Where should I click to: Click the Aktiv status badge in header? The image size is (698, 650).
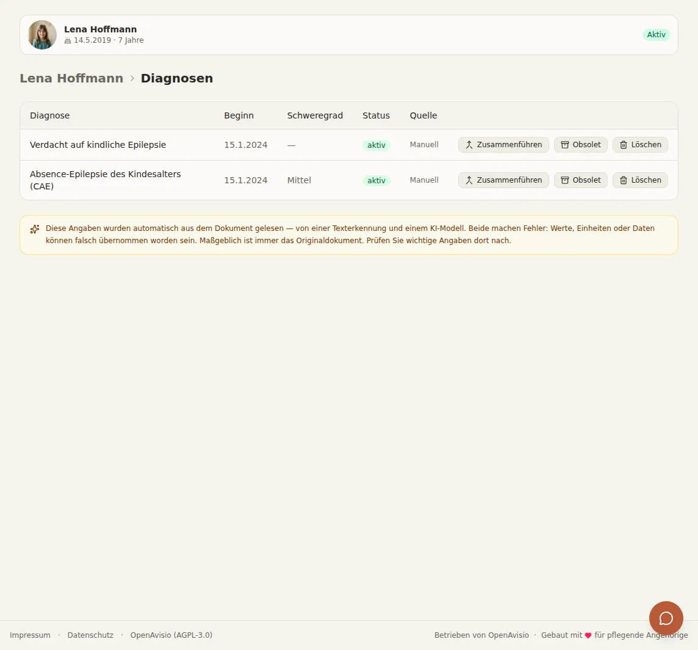(x=656, y=35)
